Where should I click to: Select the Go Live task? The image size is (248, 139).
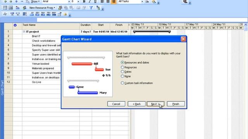tap(36, 82)
